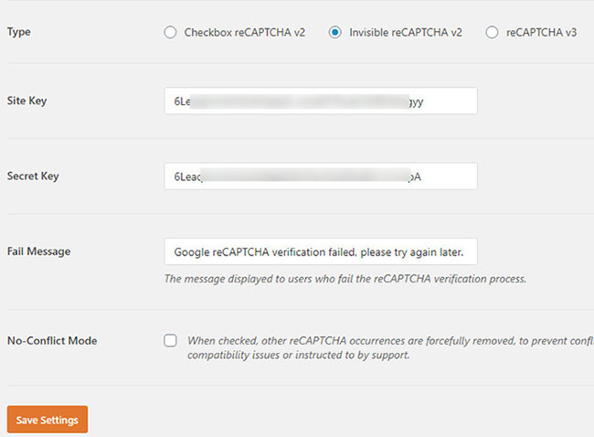Select the Checkbox reCAPTCHA v2 radio circle
Screen dimensions: 594x437
tap(171, 32)
